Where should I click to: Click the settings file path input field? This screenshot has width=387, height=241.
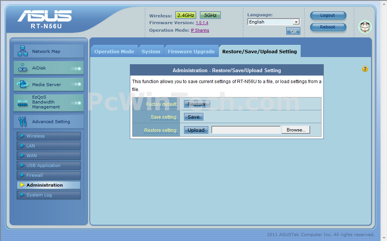[246, 130]
